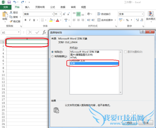Decrease decimal places

(142, 20)
